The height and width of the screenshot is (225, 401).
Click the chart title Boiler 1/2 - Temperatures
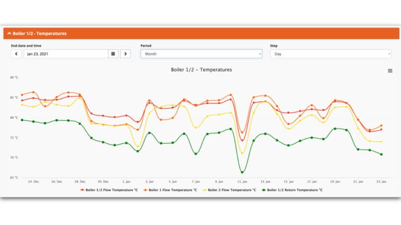pos(202,69)
